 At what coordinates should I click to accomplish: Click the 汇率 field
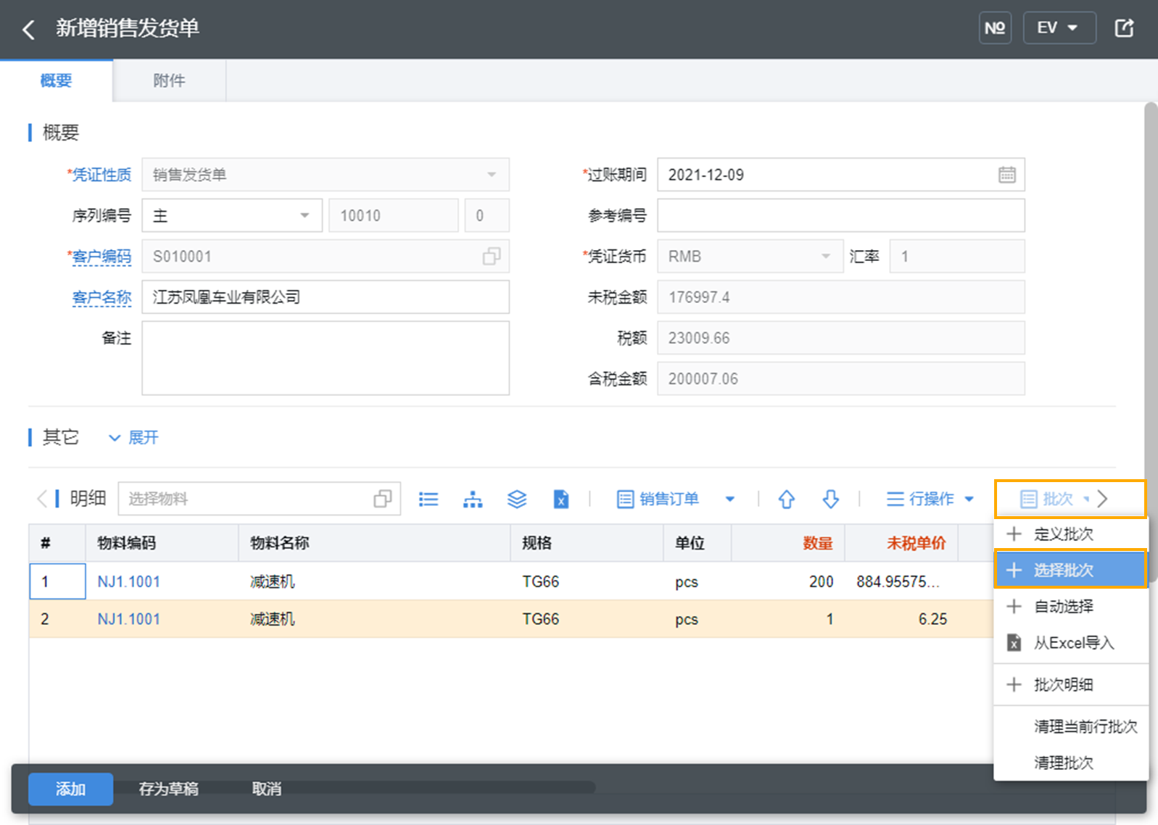[957, 257]
